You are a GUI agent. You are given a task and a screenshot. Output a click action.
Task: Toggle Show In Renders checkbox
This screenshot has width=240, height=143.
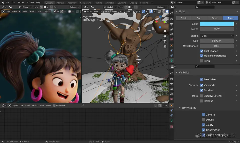[x=202, y=90]
